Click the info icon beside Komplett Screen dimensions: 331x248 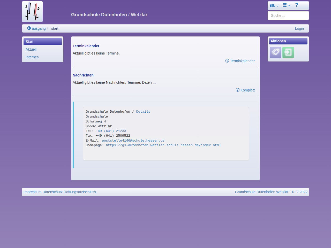click(x=237, y=90)
